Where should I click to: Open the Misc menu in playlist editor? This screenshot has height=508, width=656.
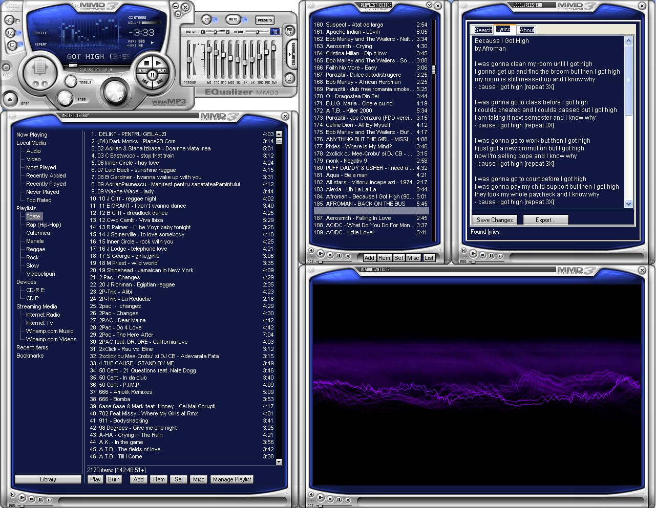point(413,258)
